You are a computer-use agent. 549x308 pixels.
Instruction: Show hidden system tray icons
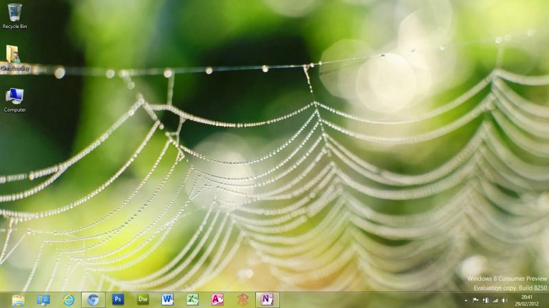(466, 300)
